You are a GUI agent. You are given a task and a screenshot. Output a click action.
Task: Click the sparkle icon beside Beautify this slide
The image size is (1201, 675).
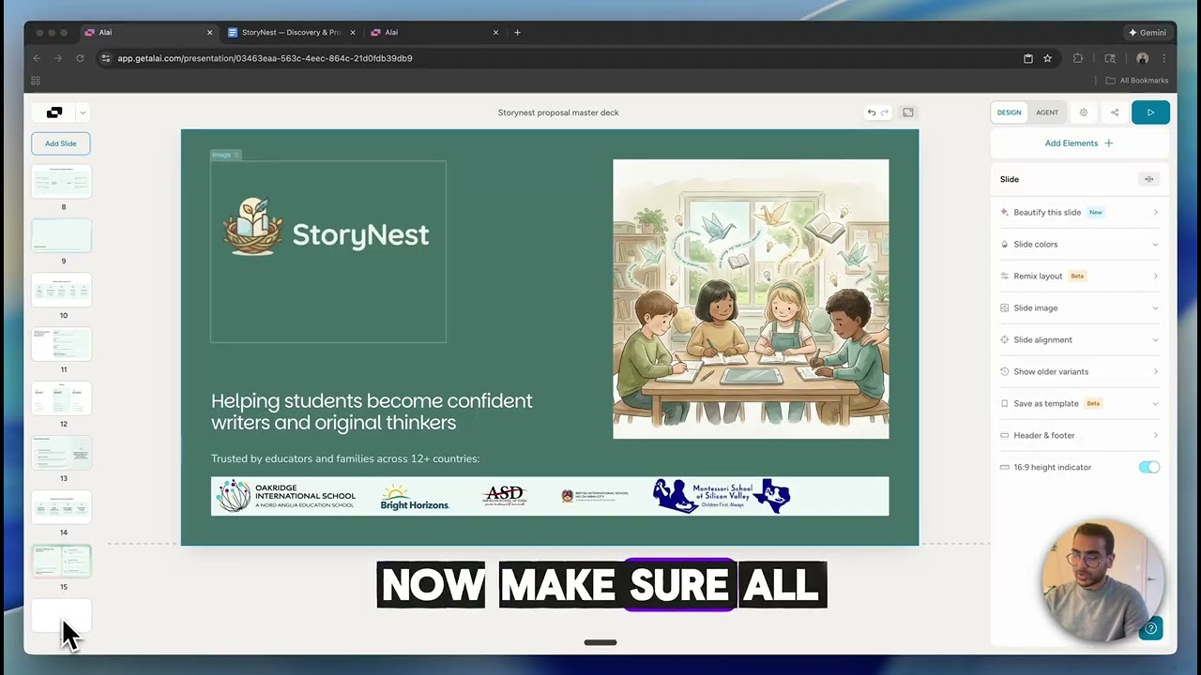pos(1005,213)
